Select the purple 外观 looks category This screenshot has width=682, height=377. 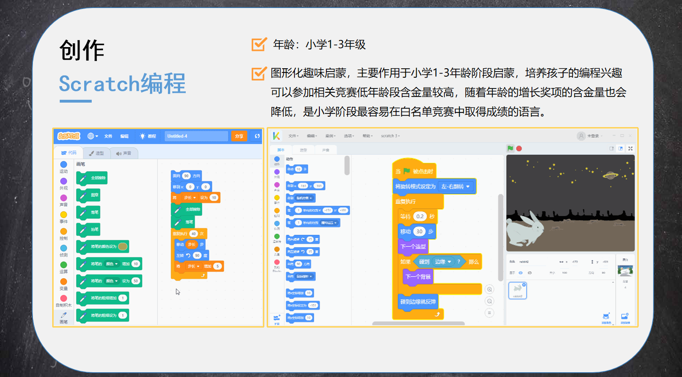(63, 184)
